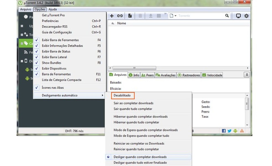272x166 pixels.
Task: Click the detail pane vertical scrollbar thumb
Action: point(247,103)
